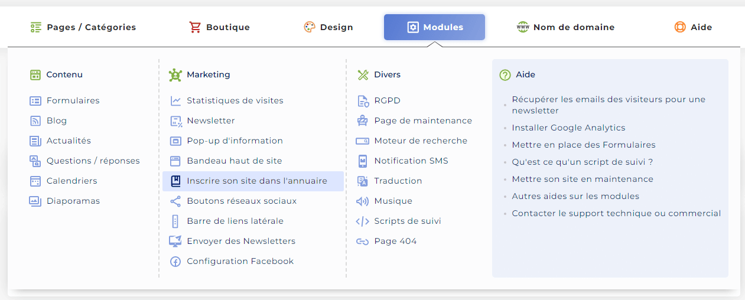Click the Formulaires form icon

[x=35, y=101]
